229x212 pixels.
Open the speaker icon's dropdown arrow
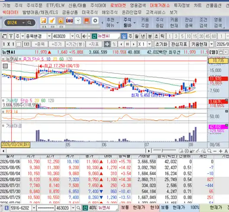click(89, 36)
